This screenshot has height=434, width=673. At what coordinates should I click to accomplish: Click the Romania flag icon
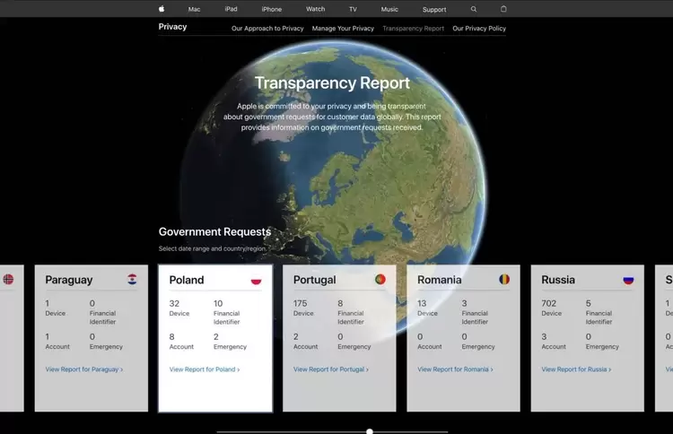point(504,280)
